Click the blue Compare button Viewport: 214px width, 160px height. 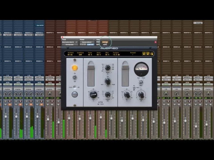[x=91, y=44]
